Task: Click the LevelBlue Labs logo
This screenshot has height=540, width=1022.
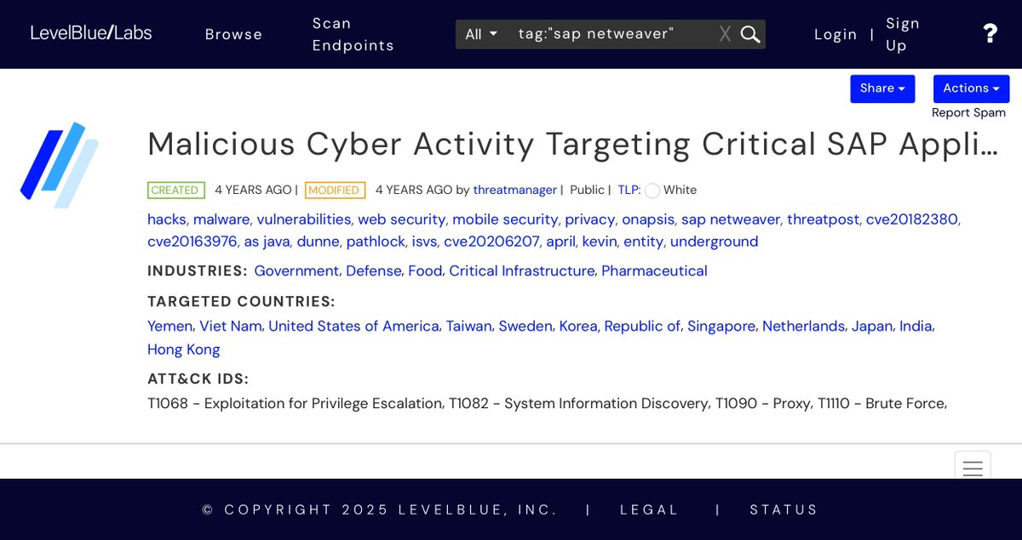Action: tap(91, 33)
